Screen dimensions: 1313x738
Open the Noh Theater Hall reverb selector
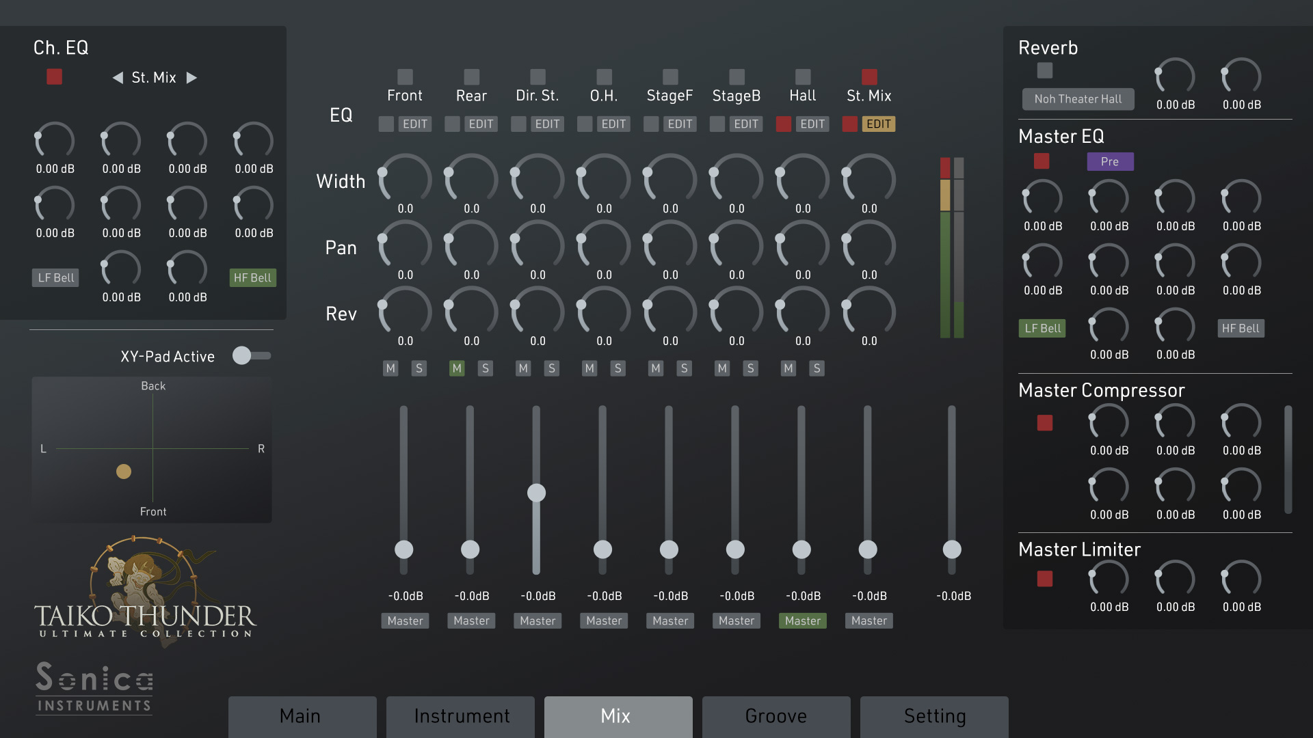click(x=1078, y=99)
